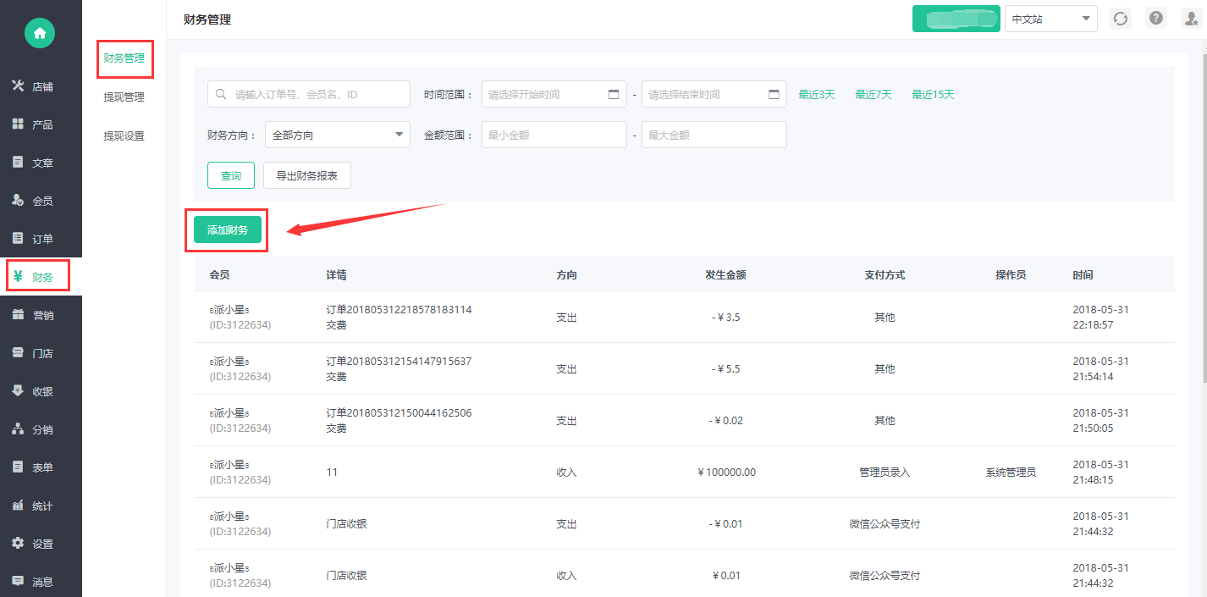This screenshot has width=1207, height=597.
Task: Open the help question mark icon
Action: [x=1155, y=19]
